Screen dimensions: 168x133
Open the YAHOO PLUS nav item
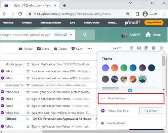click(x=92, y=23)
